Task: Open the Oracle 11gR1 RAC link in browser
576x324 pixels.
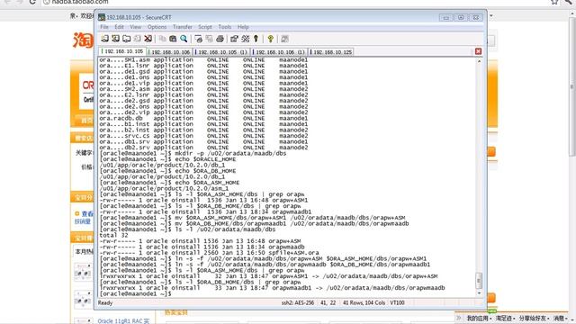Action: 123,321
